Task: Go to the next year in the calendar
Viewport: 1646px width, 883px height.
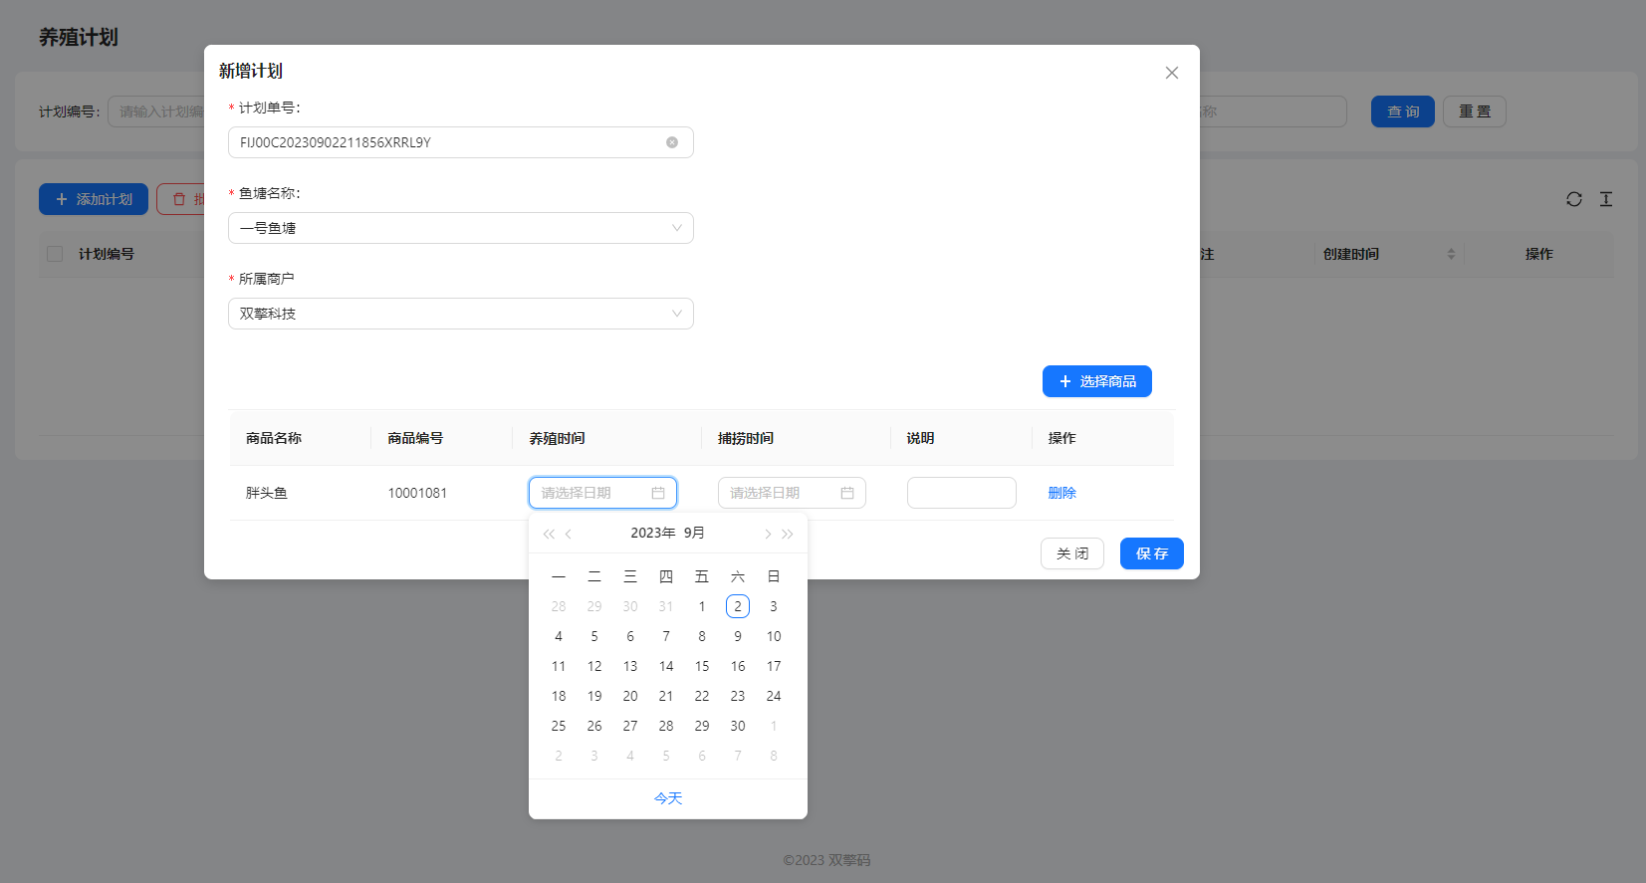Action: [x=788, y=534]
